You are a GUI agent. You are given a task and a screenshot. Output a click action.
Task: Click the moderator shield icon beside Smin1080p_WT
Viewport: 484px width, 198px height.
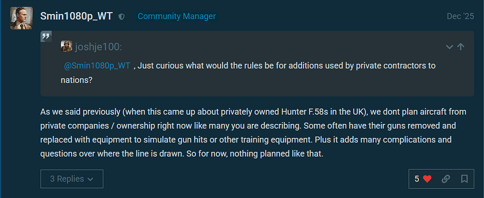pos(121,16)
